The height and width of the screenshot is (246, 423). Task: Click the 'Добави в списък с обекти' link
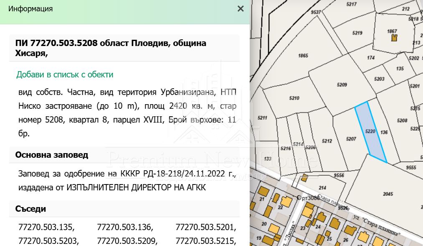tap(65, 74)
